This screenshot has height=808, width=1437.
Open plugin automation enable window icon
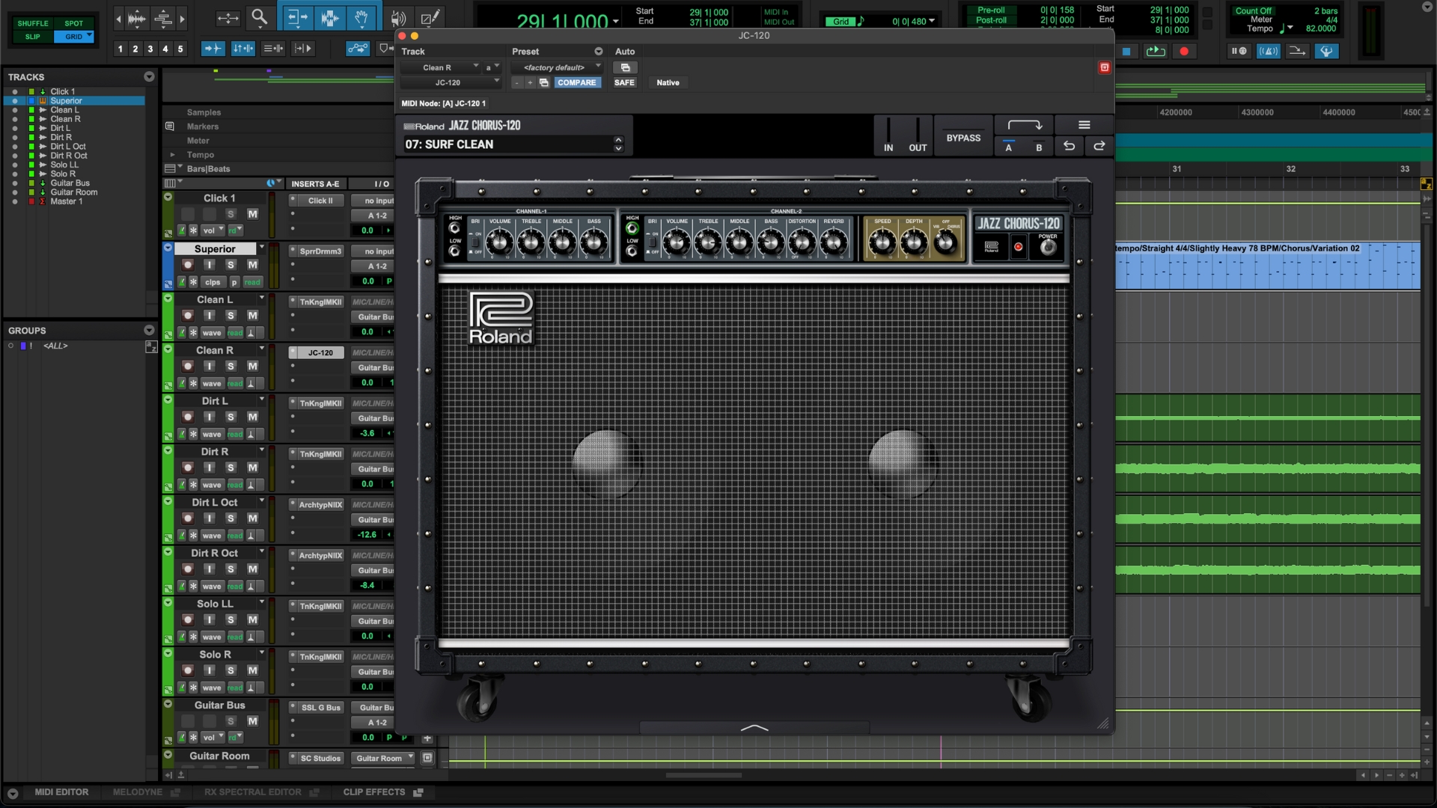point(625,67)
